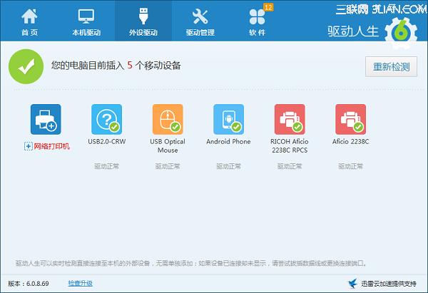Click the small plus icon beside 网络打印机
The width and height of the screenshot is (428, 293).
[29, 146]
